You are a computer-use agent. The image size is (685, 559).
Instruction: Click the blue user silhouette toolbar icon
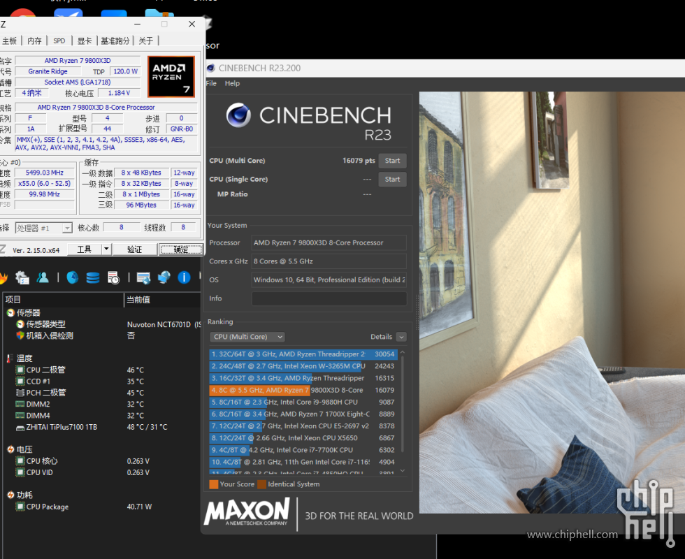point(43,278)
